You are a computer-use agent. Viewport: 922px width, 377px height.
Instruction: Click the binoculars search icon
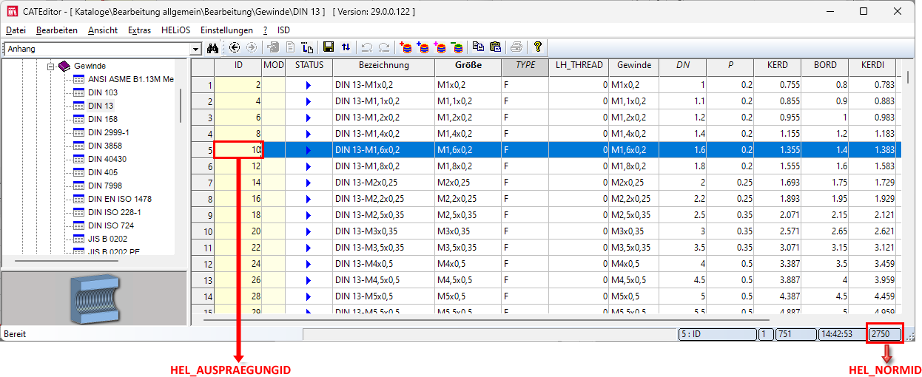(x=214, y=48)
